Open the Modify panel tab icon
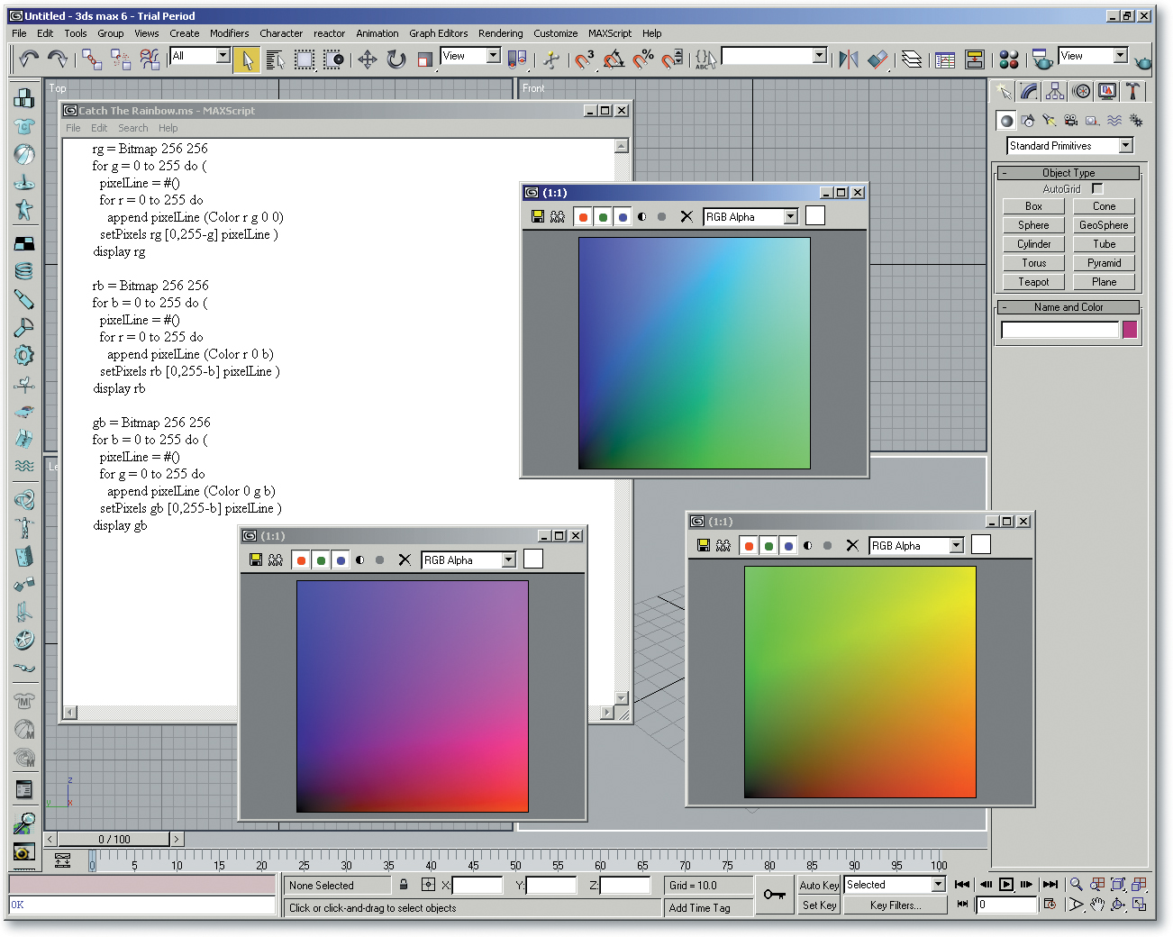This screenshot has height=937, width=1173. click(x=1029, y=91)
